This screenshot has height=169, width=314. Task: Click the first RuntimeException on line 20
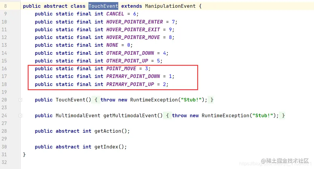click(154, 100)
